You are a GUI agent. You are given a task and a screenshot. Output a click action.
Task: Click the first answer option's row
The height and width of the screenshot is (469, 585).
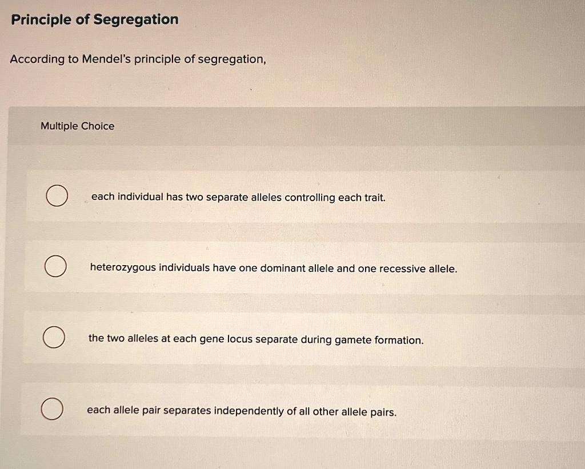[286, 197]
